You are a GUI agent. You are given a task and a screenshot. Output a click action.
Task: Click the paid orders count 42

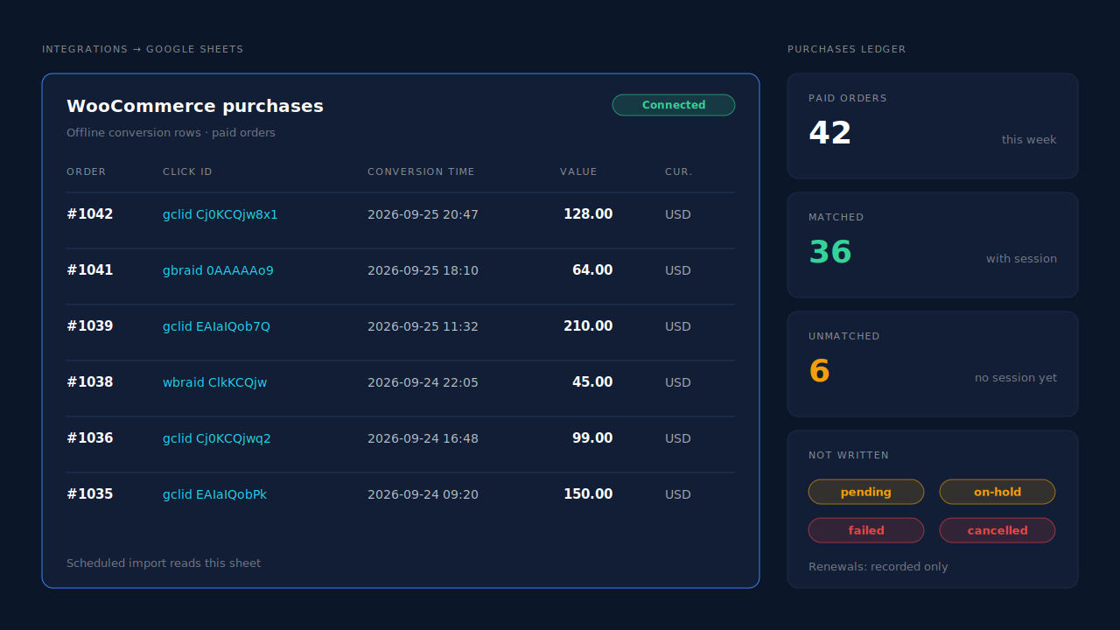click(x=830, y=133)
